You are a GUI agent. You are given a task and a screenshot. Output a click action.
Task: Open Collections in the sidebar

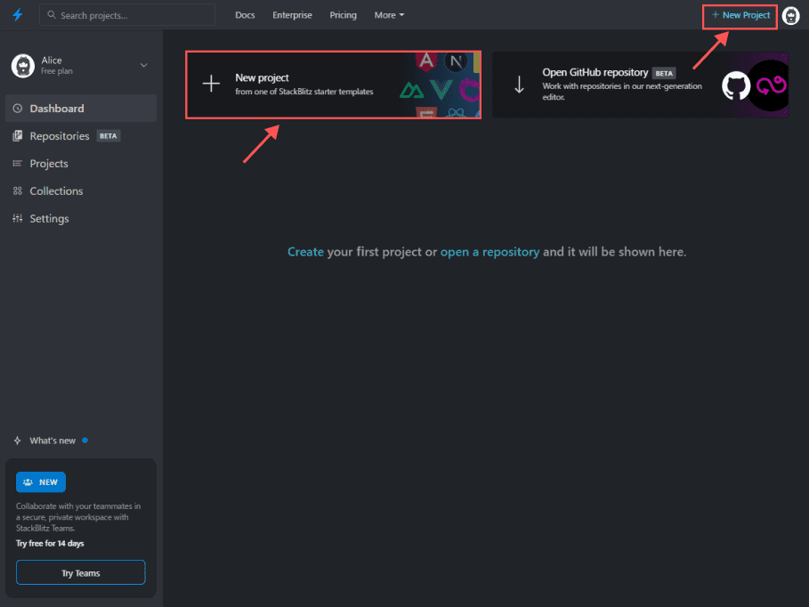coord(80,191)
